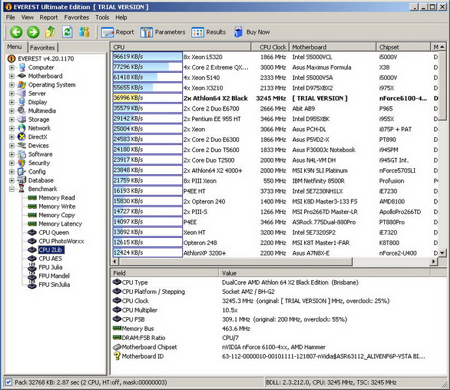The height and width of the screenshot is (390, 450).
Task: Click the Report toolbar button
Action: click(118, 32)
